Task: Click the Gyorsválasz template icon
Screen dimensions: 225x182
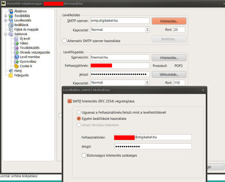Action: pyautogui.click(x=16, y=61)
